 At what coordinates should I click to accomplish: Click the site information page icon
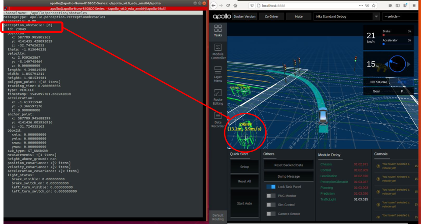tap(259, 5)
